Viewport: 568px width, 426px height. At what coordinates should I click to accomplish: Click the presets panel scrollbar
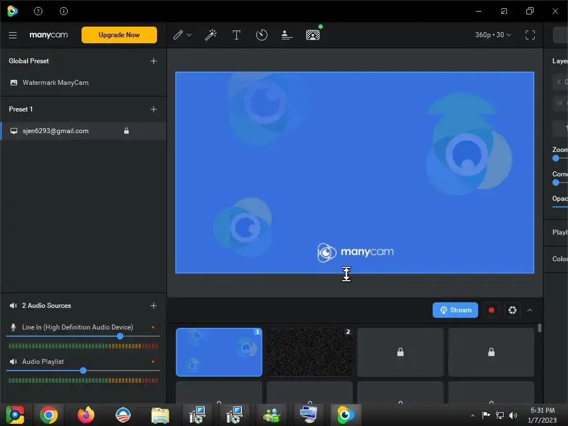[x=539, y=328]
